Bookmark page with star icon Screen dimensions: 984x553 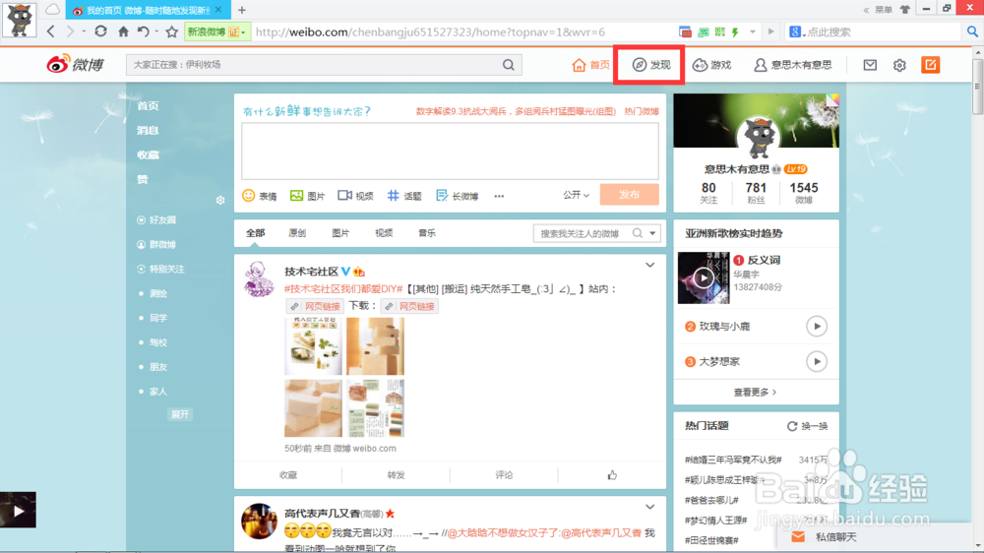[x=171, y=31]
